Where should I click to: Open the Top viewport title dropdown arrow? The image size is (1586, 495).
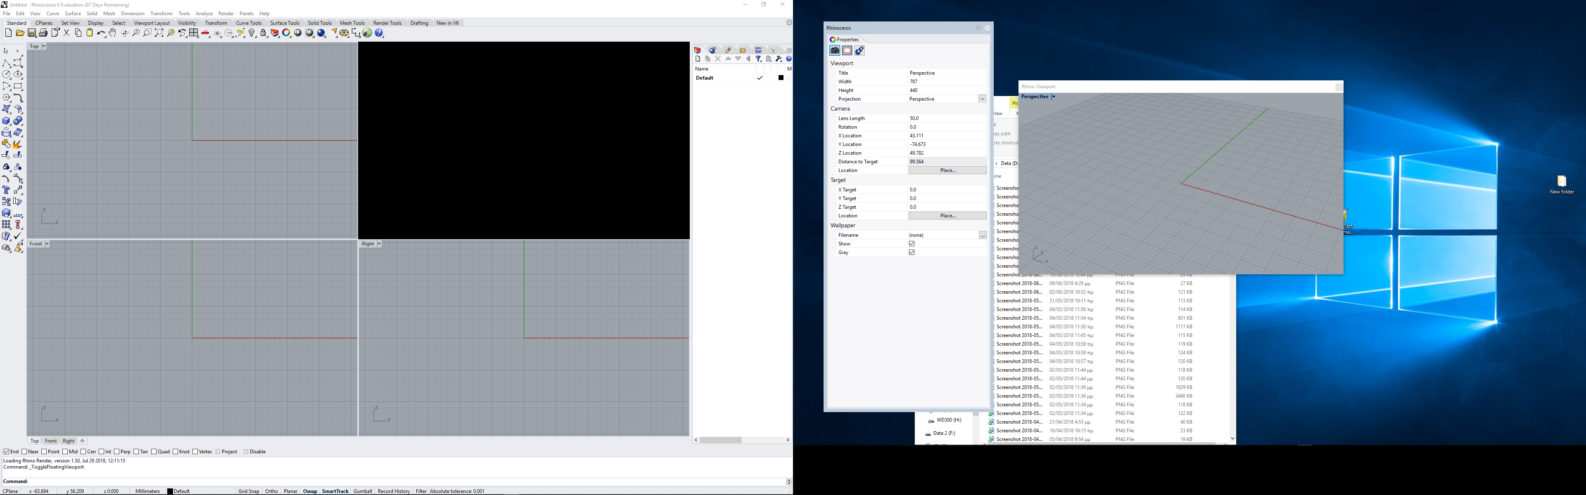pyautogui.click(x=44, y=46)
